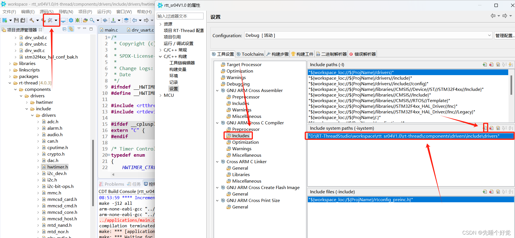The height and width of the screenshot is (238, 515).
Task: Open the 文件(F) menu
Action: point(9,12)
